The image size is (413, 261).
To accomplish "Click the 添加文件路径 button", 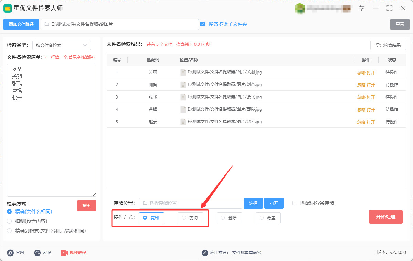I will [x=21, y=24].
